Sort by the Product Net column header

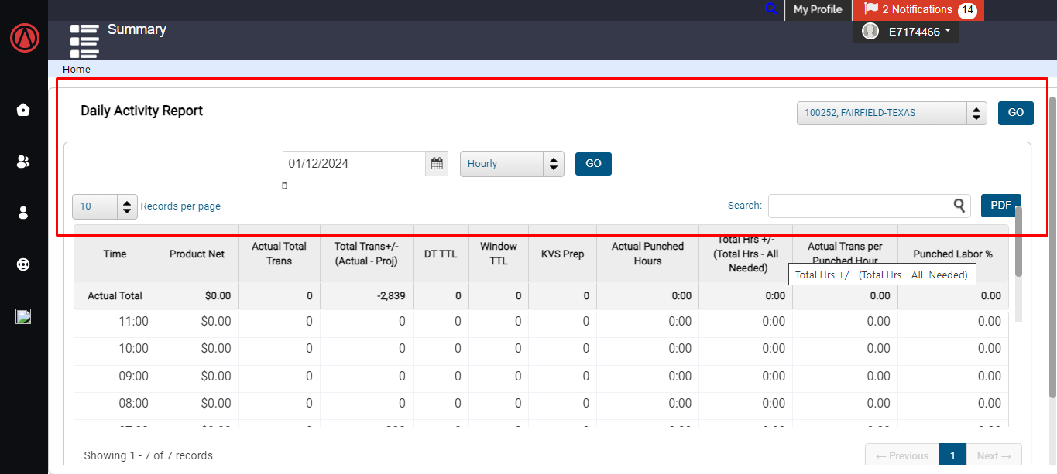tap(197, 254)
